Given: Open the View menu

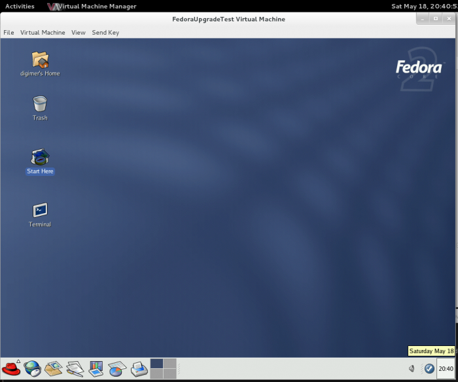Looking at the screenshot, I should 79,33.
